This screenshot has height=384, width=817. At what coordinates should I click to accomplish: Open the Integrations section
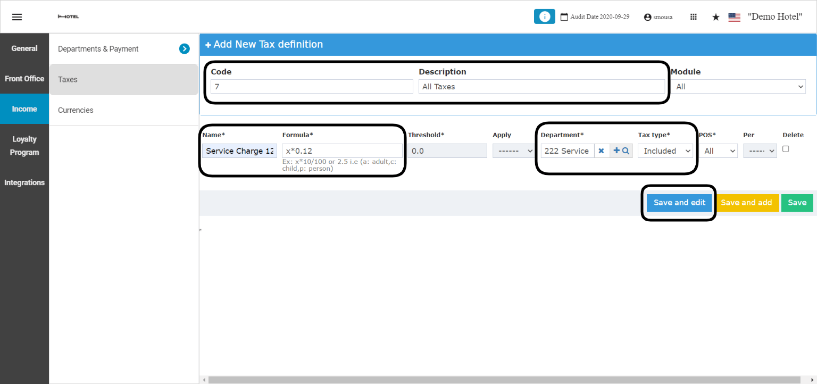tap(24, 182)
